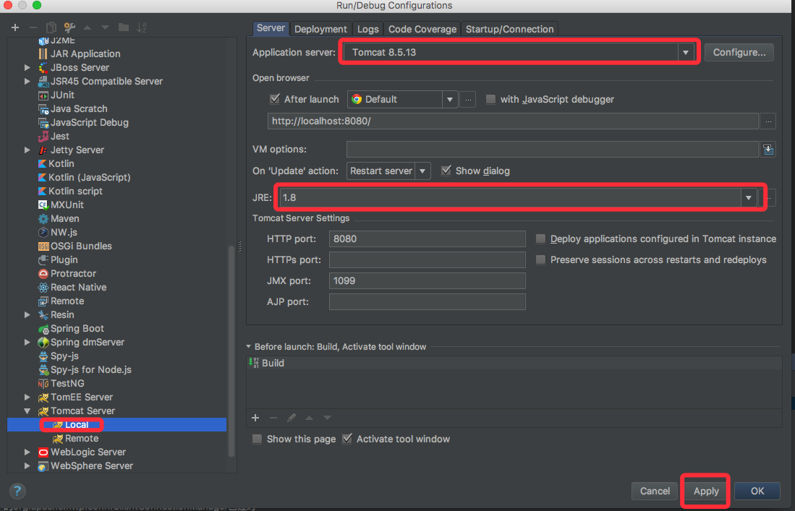Enable with JavaScript debugger checkbox
This screenshot has height=511, width=795.
pos(490,99)
